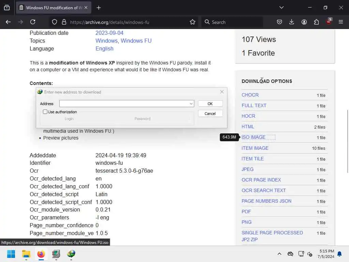Open the Downloads toolbar icon
This screenshot has height=262, width=349.
(292, 22)
